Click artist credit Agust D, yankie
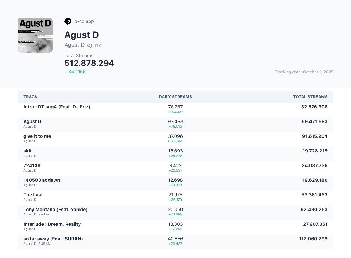 coord(36,214)
